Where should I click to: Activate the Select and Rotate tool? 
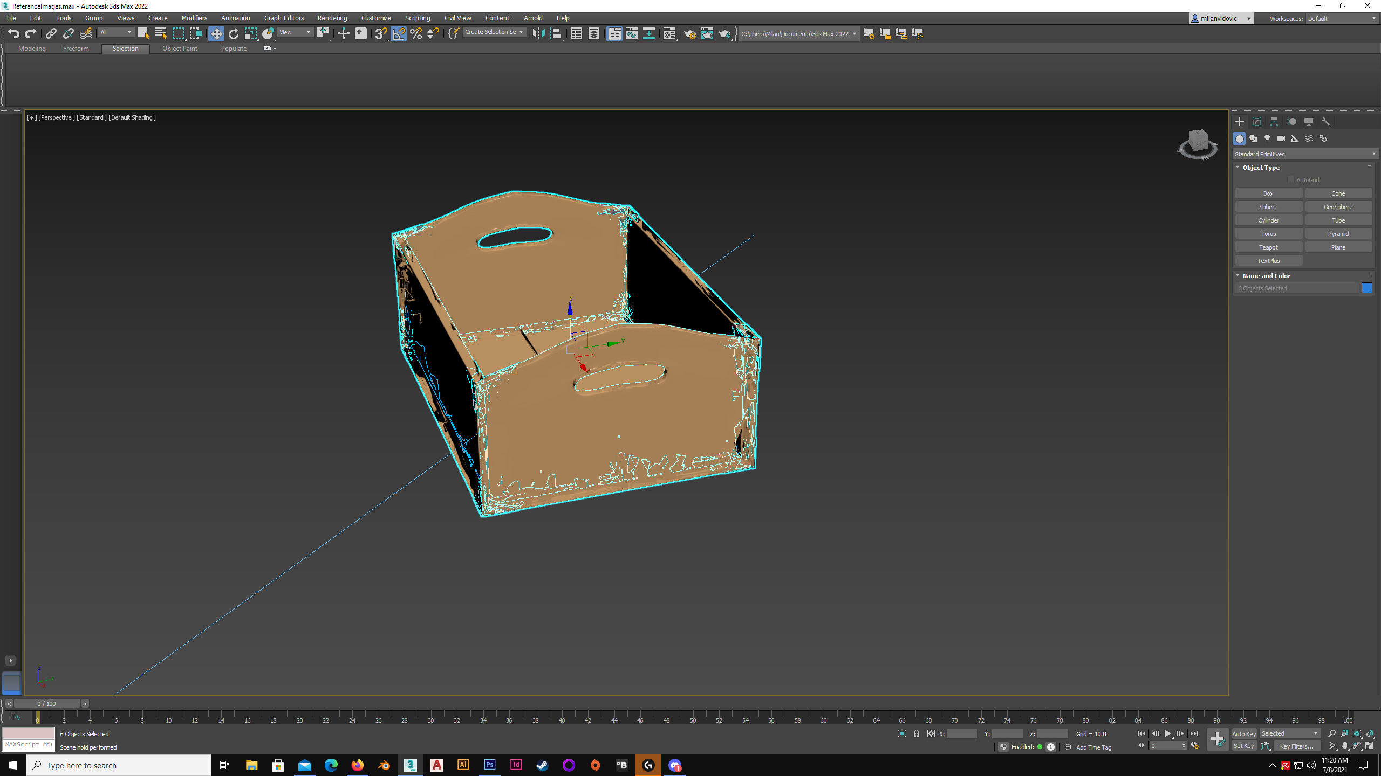pos(233,33)
